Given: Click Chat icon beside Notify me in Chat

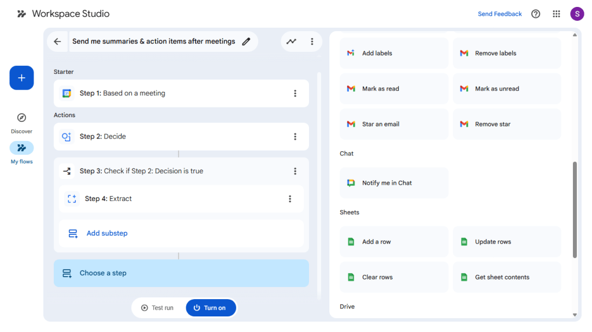Looking at the screenshot, I should coord(351,183).
